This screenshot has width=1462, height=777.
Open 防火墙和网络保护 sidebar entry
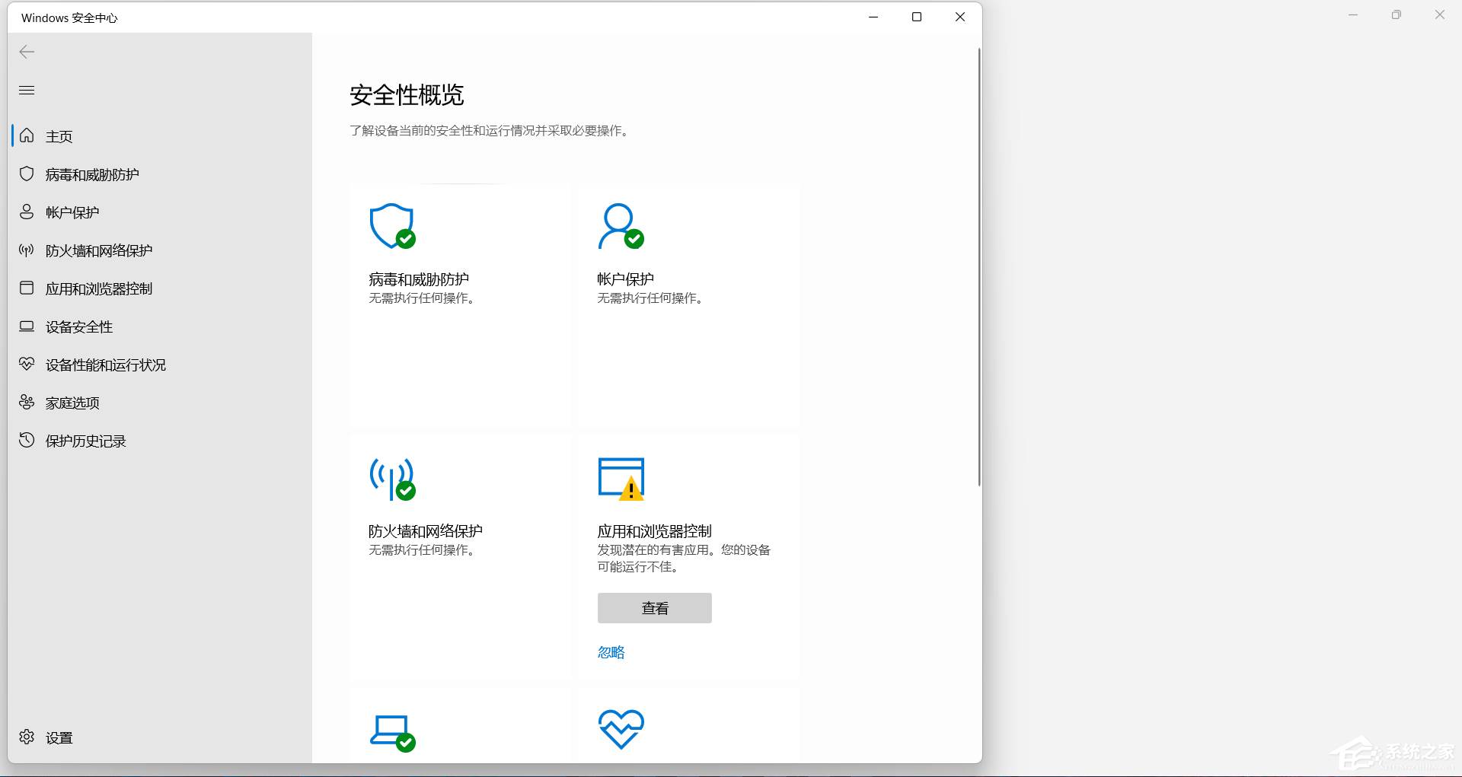pos(161,250)
